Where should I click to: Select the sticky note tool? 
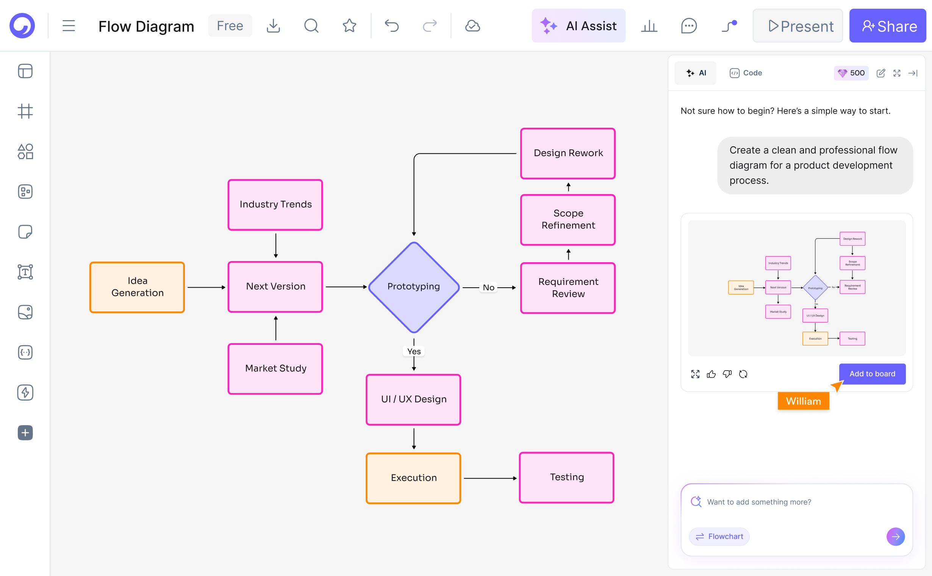click(x=25, y=232)
